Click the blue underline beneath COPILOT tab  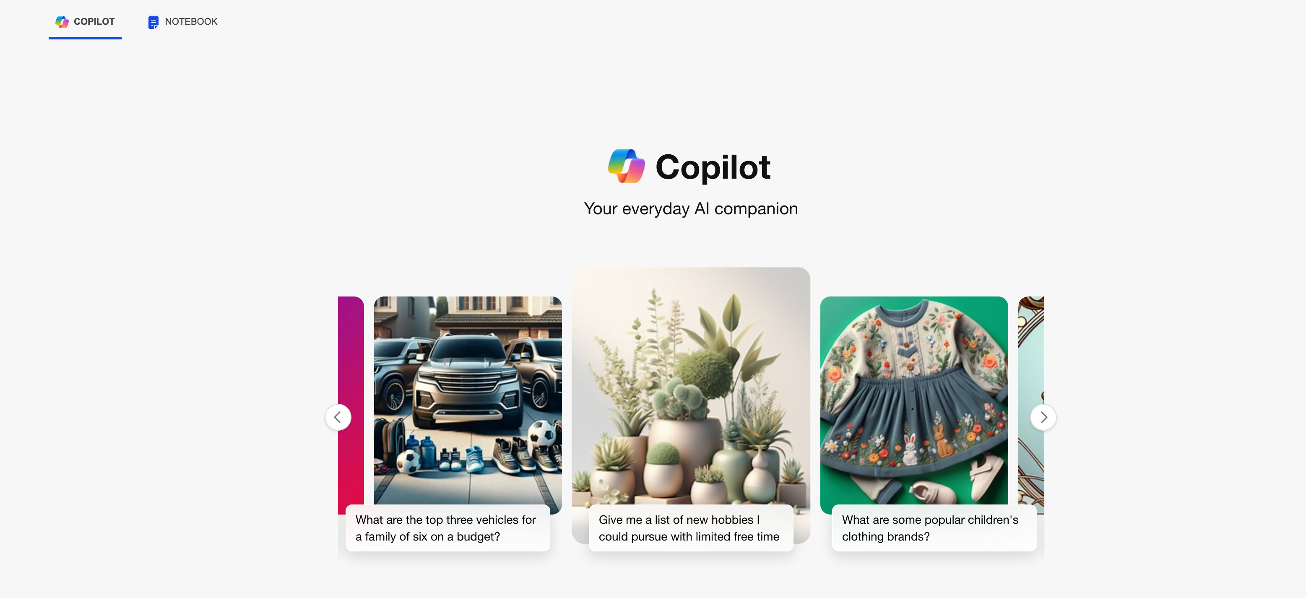tap(85, 37)
